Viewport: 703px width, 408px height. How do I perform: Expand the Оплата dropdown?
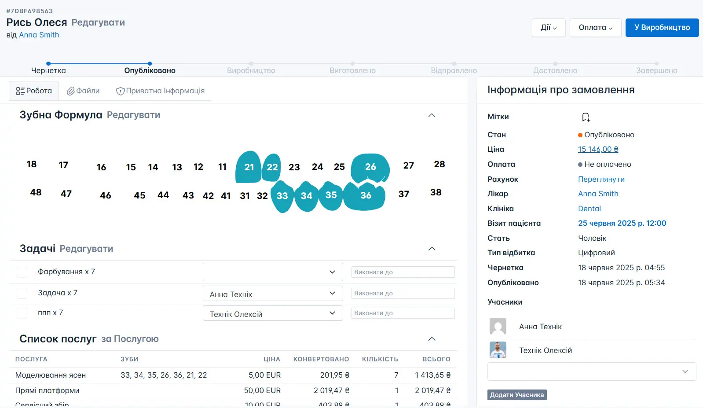pyautogui.click(x=595, y=28)
